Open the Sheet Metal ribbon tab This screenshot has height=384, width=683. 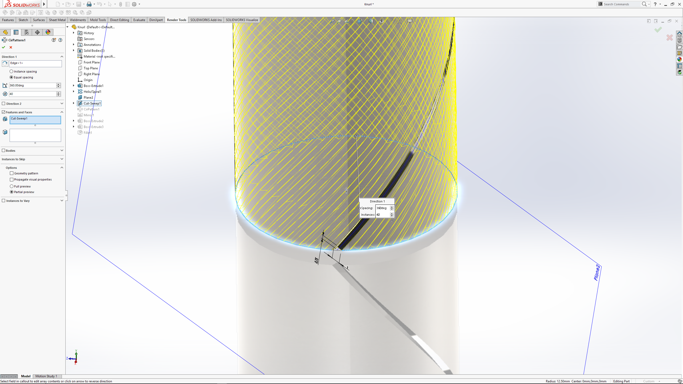point(57,20)
